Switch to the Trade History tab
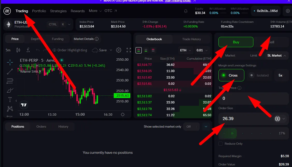Screen dimensions: 292x167 (191, 39)
